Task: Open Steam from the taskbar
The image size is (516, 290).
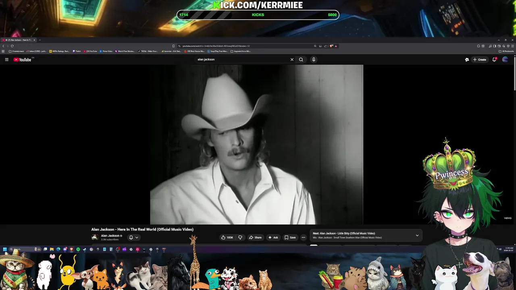Action: [x=85, y=249]
